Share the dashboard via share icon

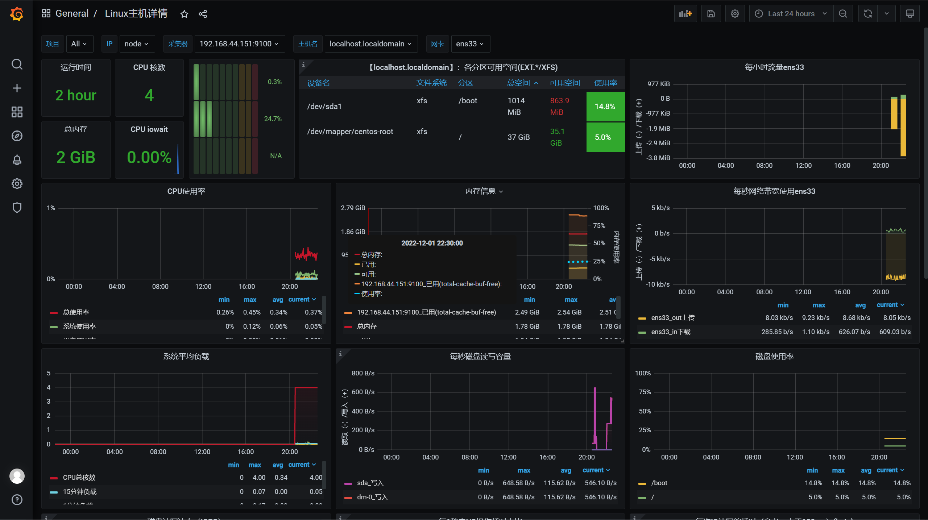(x=203, y=14)
